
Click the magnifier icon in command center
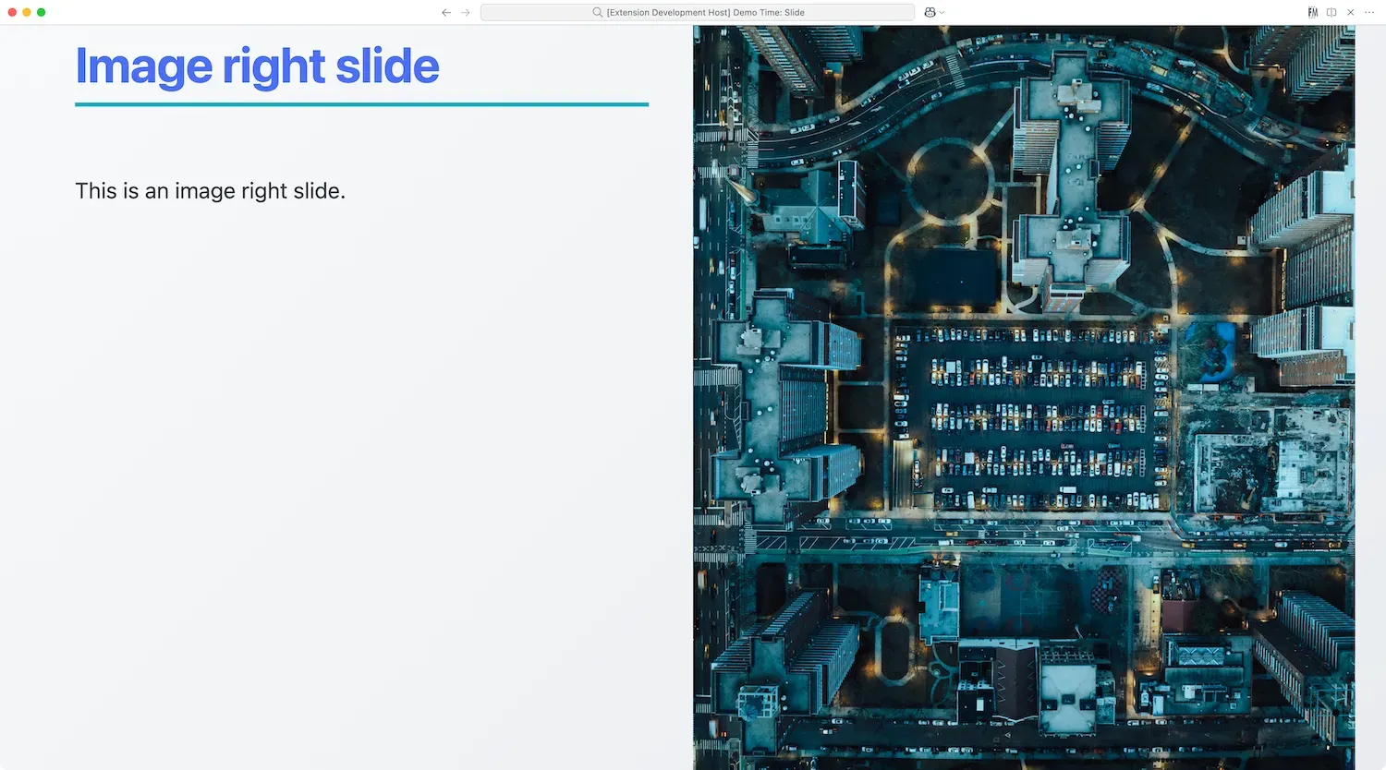tap(598, 13)
